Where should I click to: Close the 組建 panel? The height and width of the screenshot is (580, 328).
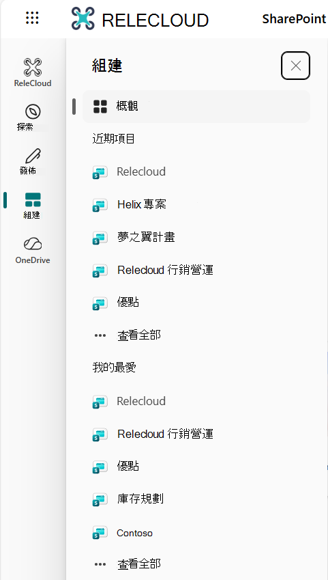click(x=295, y=66)
